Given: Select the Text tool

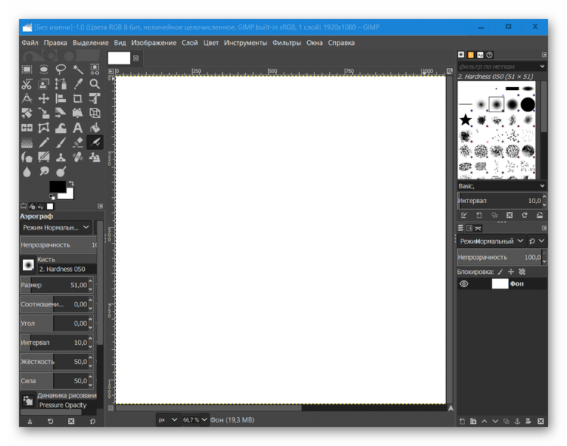Looking at the screenshot, I should (x=78, y=128).
